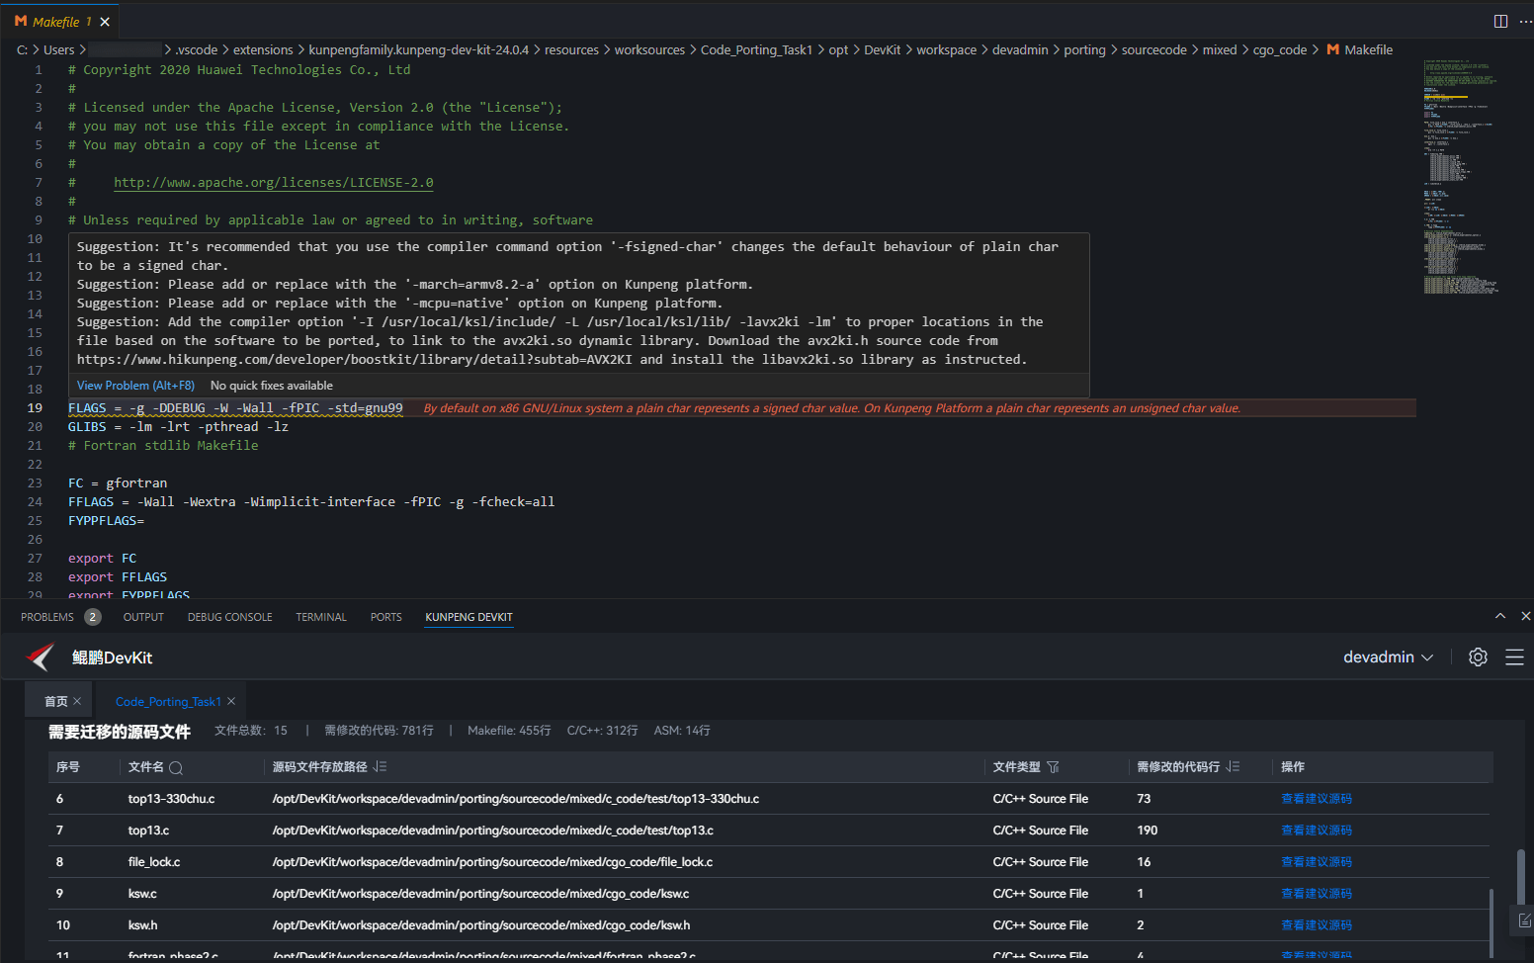Open DevKit settings gear

(1478, 657)
